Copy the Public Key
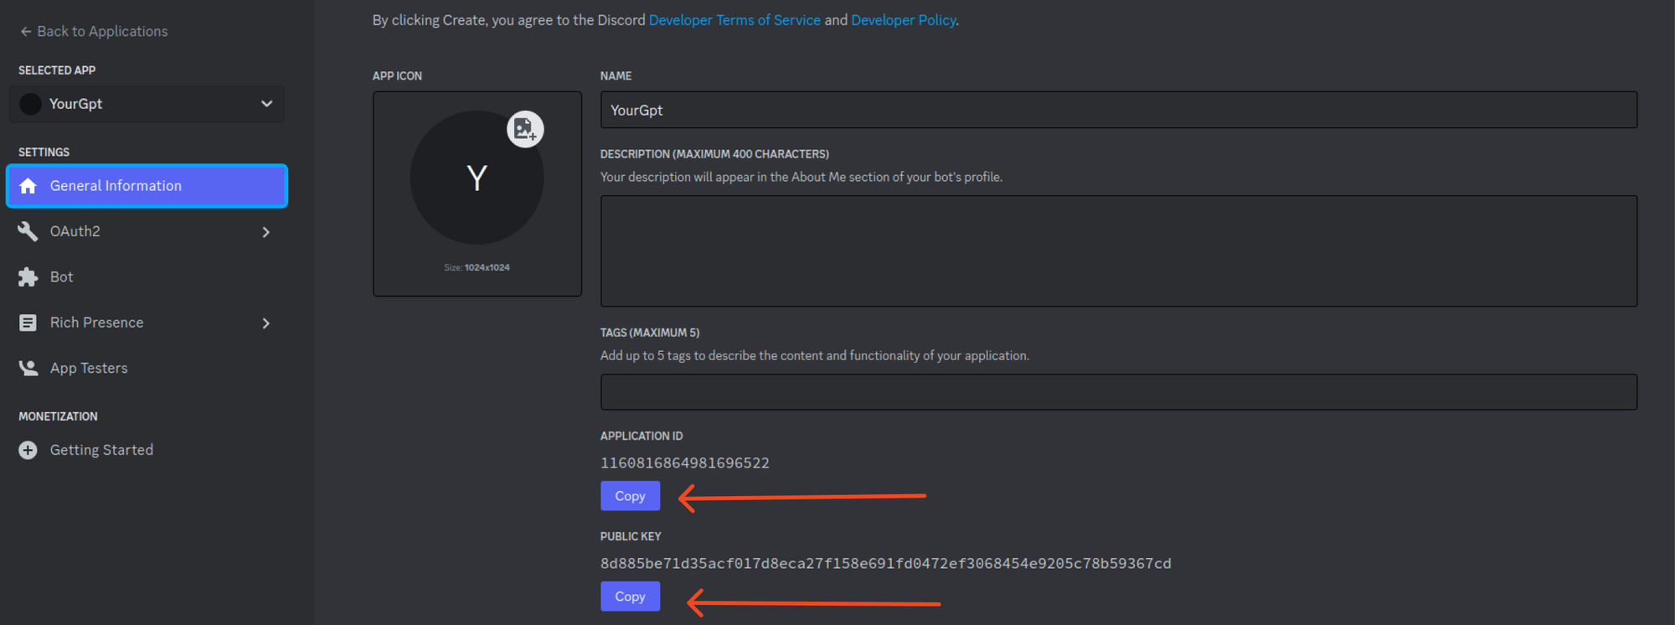This screenshot has width=1675, height=625. pyautogui.click(x=630, y=597)
